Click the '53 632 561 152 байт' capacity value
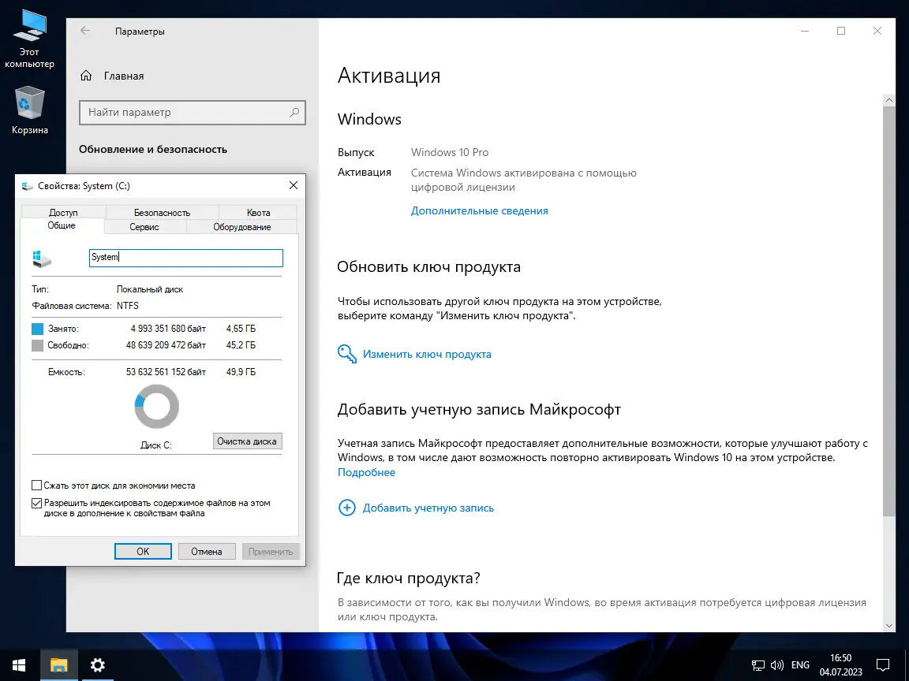 166,372
